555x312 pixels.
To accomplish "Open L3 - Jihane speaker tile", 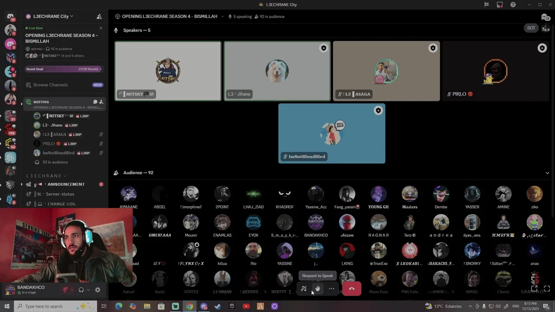I will point(277,71).
